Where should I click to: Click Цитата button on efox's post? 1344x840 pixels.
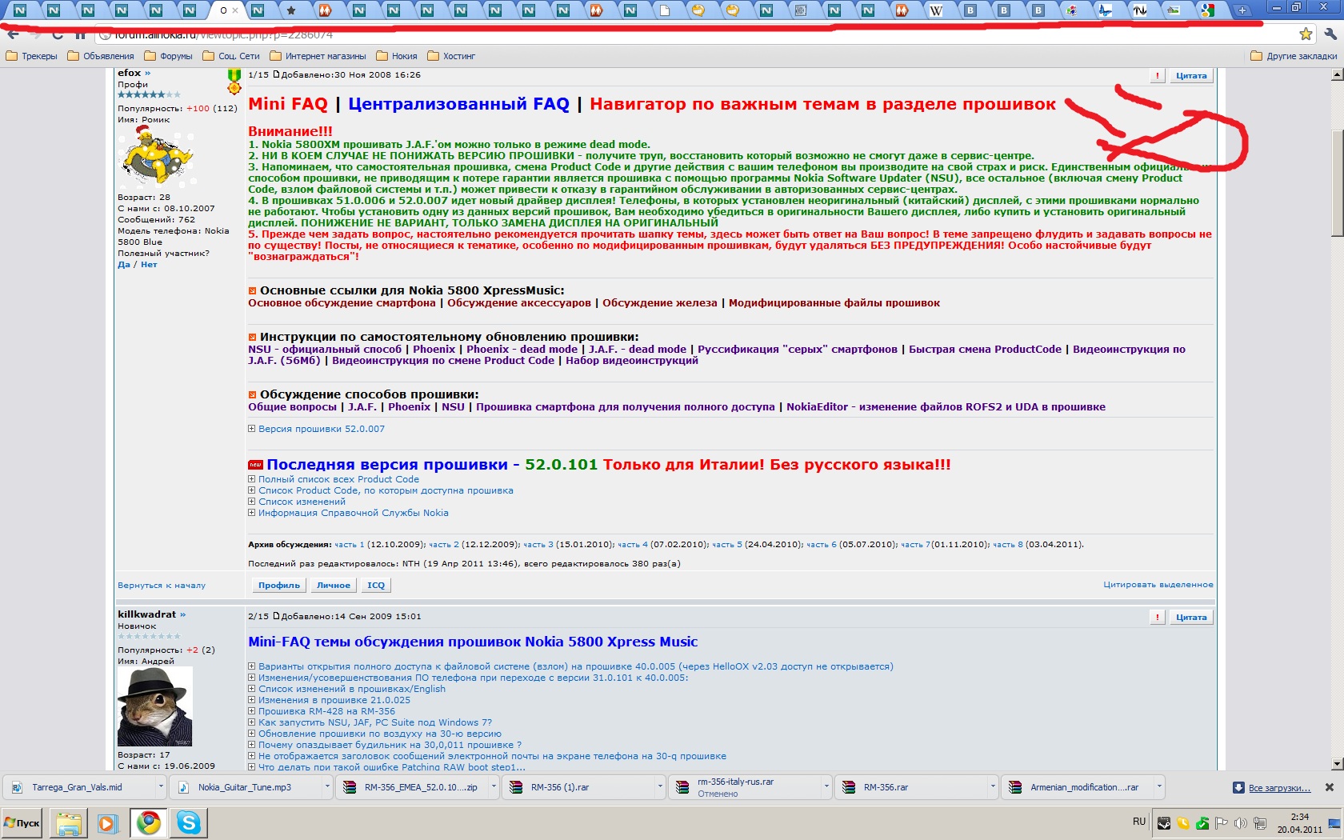[x=1191, y=76]
